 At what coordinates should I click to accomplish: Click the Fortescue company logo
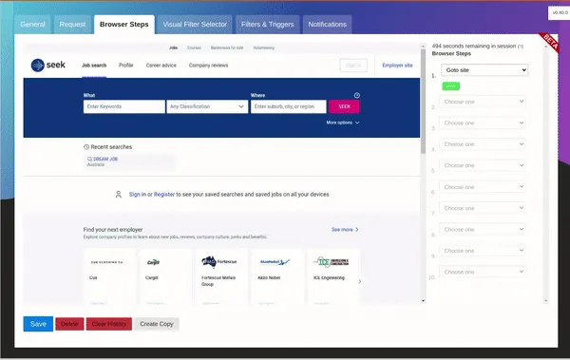(219, 261)
